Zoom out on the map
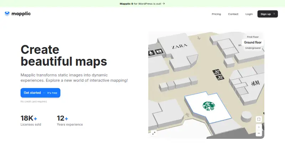The width and height of the screenshot is (285, 157). (x=259, y=133)
